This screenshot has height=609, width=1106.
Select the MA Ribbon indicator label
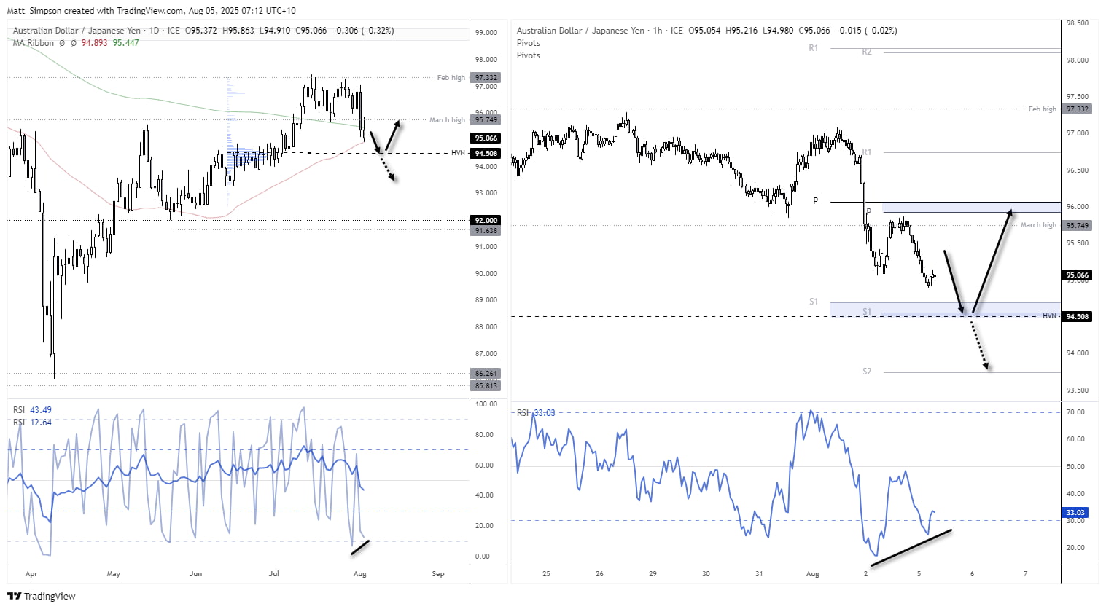point(32,43)
